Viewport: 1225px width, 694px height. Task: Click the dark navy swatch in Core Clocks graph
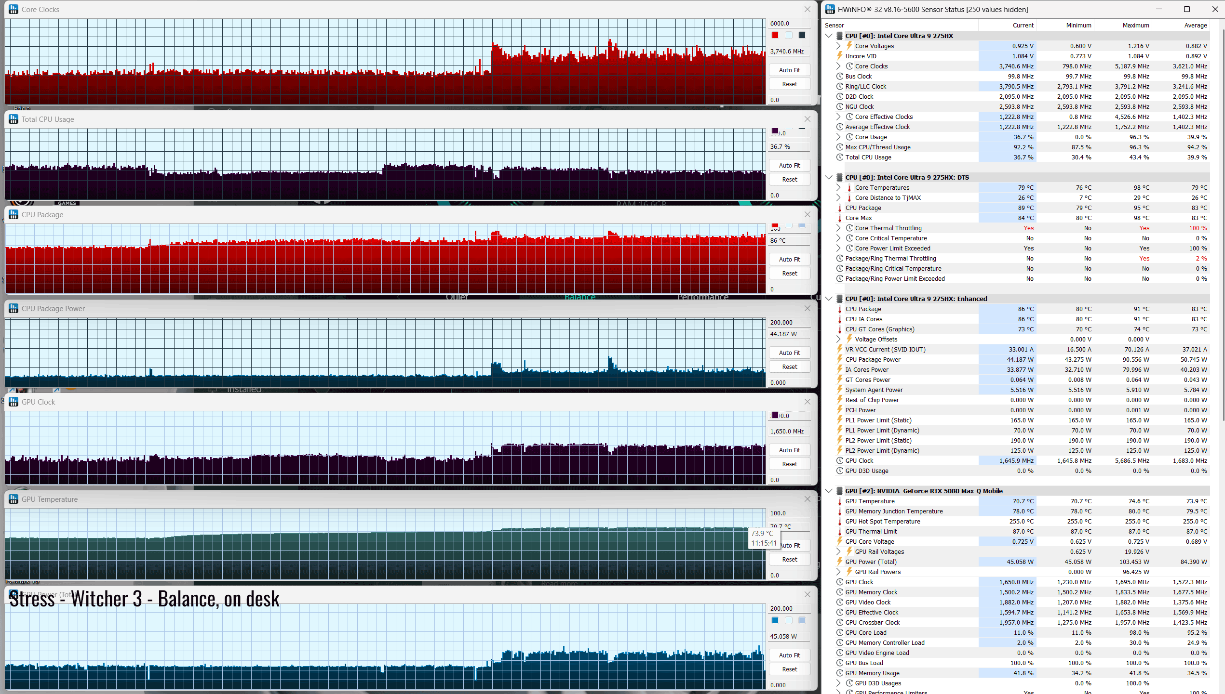(x=802, y=35)
